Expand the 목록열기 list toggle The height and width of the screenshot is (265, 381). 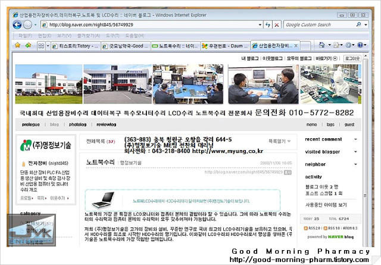[x=279, y=141]
